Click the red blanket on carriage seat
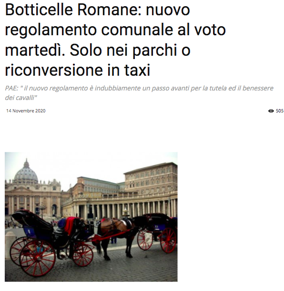This screenshot has width=284, height=291. click(x=70, y=225)
